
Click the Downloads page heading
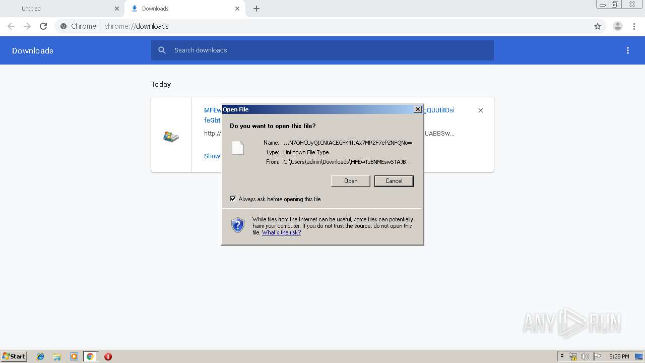33,50
